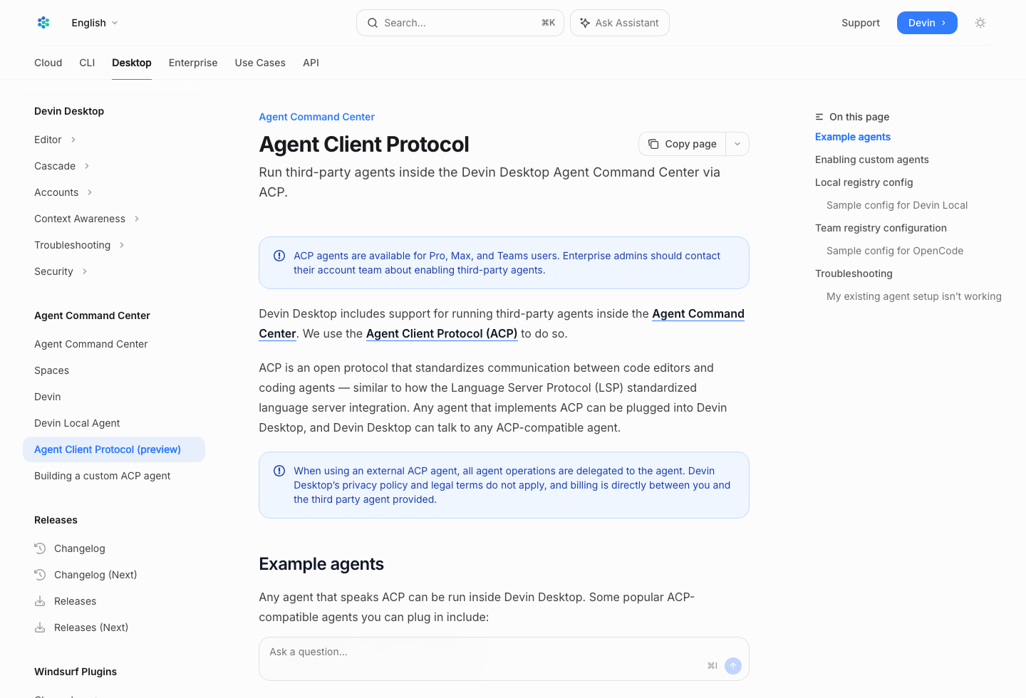This screenshot has width=1026, height=698.
Task: Jump to Enabling custom agents
Action: point(872,160)
